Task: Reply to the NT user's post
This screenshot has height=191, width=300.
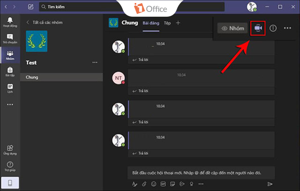Action: [x=140, y=91]
